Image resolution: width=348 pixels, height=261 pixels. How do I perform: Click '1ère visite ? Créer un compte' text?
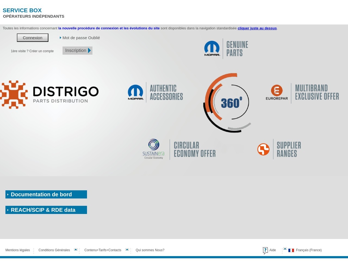[32, 51]
